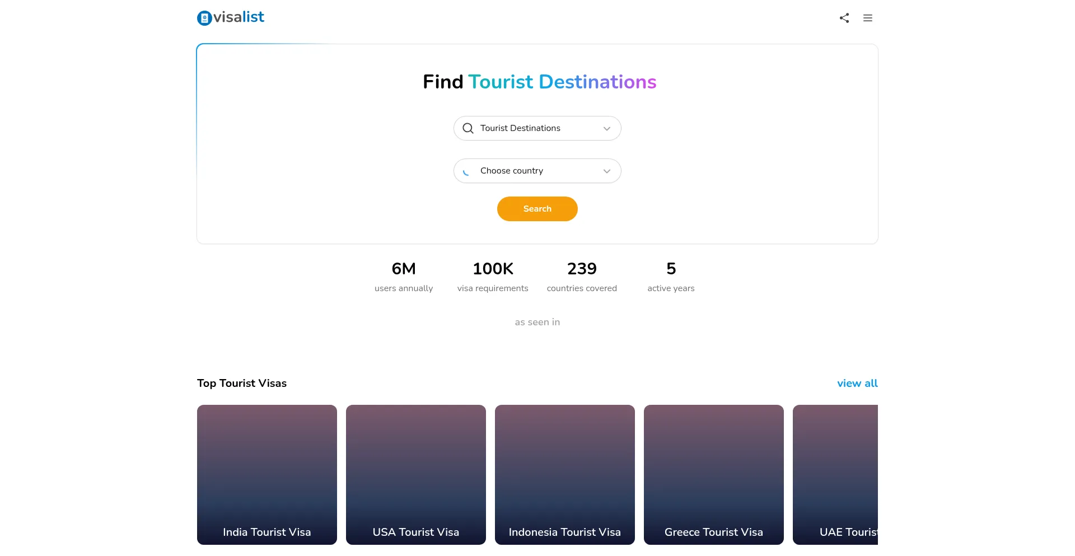Screen dimensions: 1075x556
Task: Click the visalist brand name text
Action: coord(239,17)
